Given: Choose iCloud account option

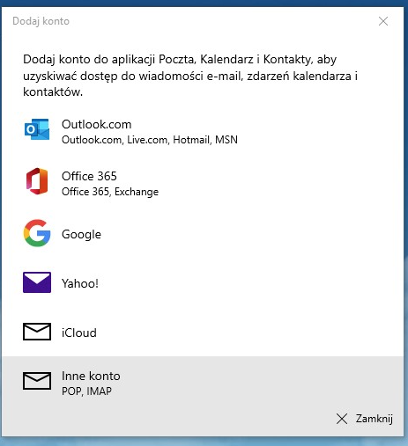Looking at the screenshot, I should click(203, 333).
